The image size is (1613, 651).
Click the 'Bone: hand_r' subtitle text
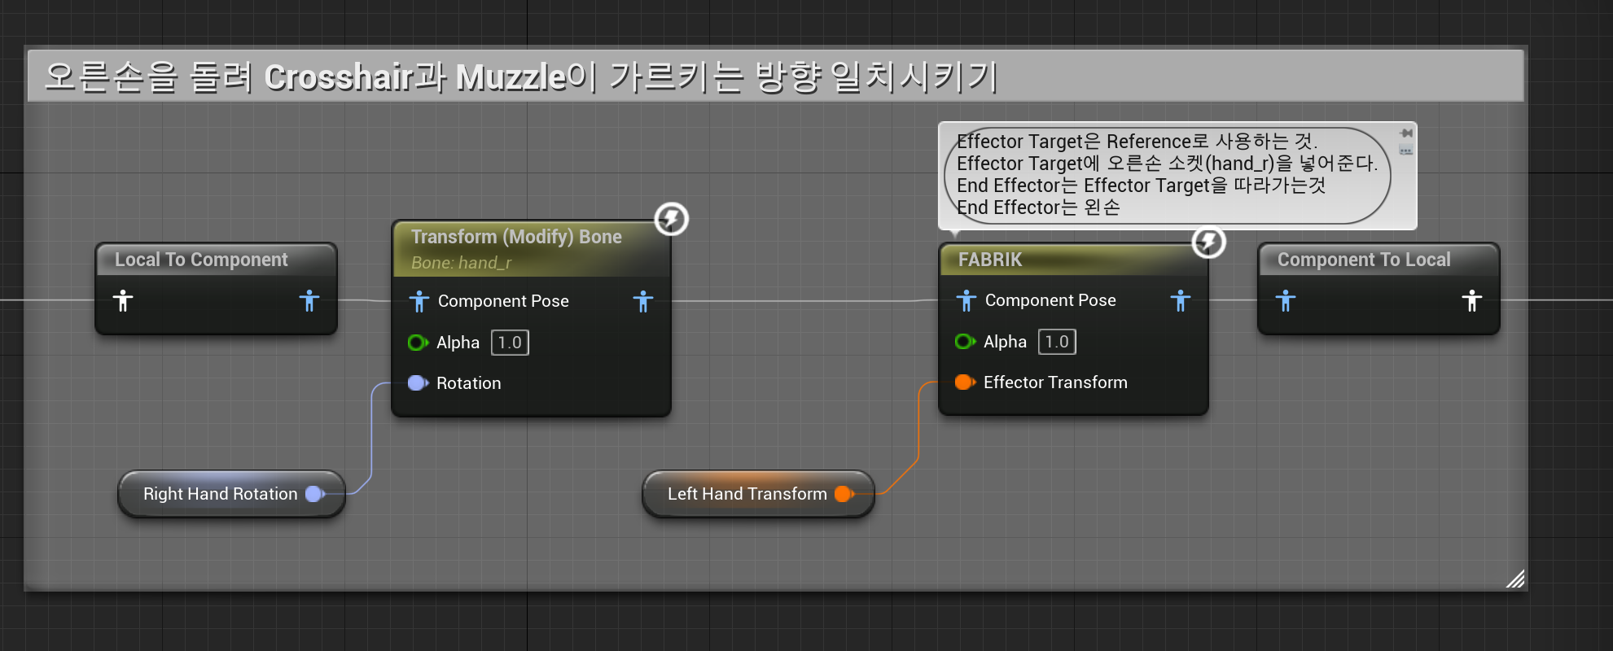coord(461,263)
